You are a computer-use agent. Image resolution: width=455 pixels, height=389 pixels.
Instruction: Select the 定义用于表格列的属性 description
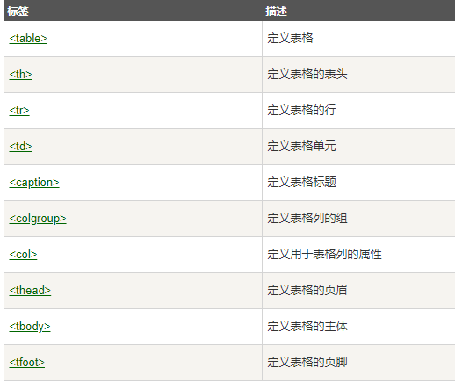pyautogui.click(x=324, y=255)
